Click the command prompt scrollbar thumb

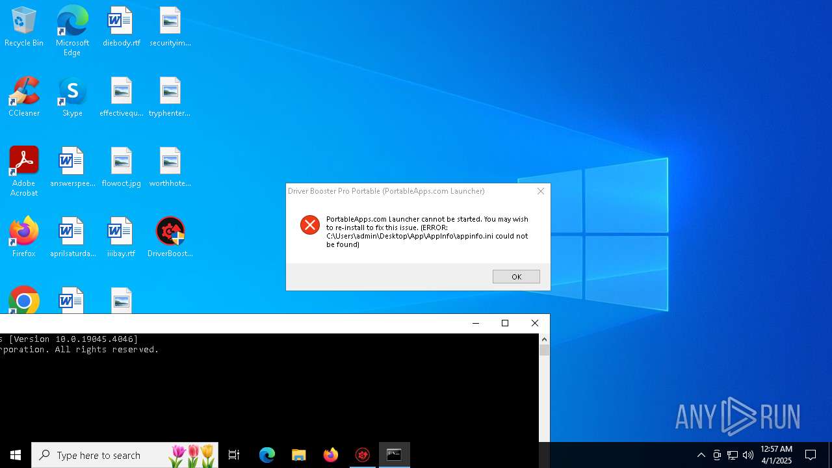(x=544, y=350)
